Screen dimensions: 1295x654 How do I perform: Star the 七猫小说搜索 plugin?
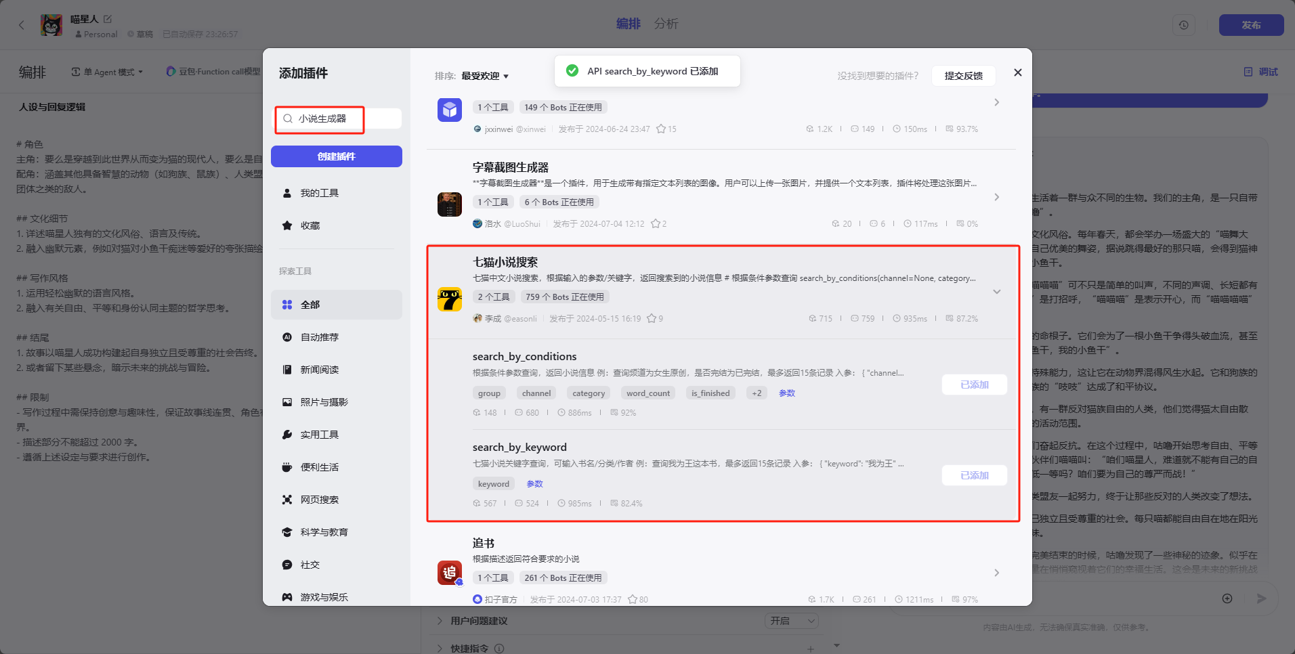[652, 318]
